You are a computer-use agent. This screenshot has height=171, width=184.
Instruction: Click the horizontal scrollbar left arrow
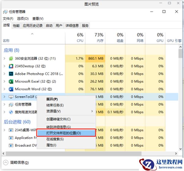(3, 153)
